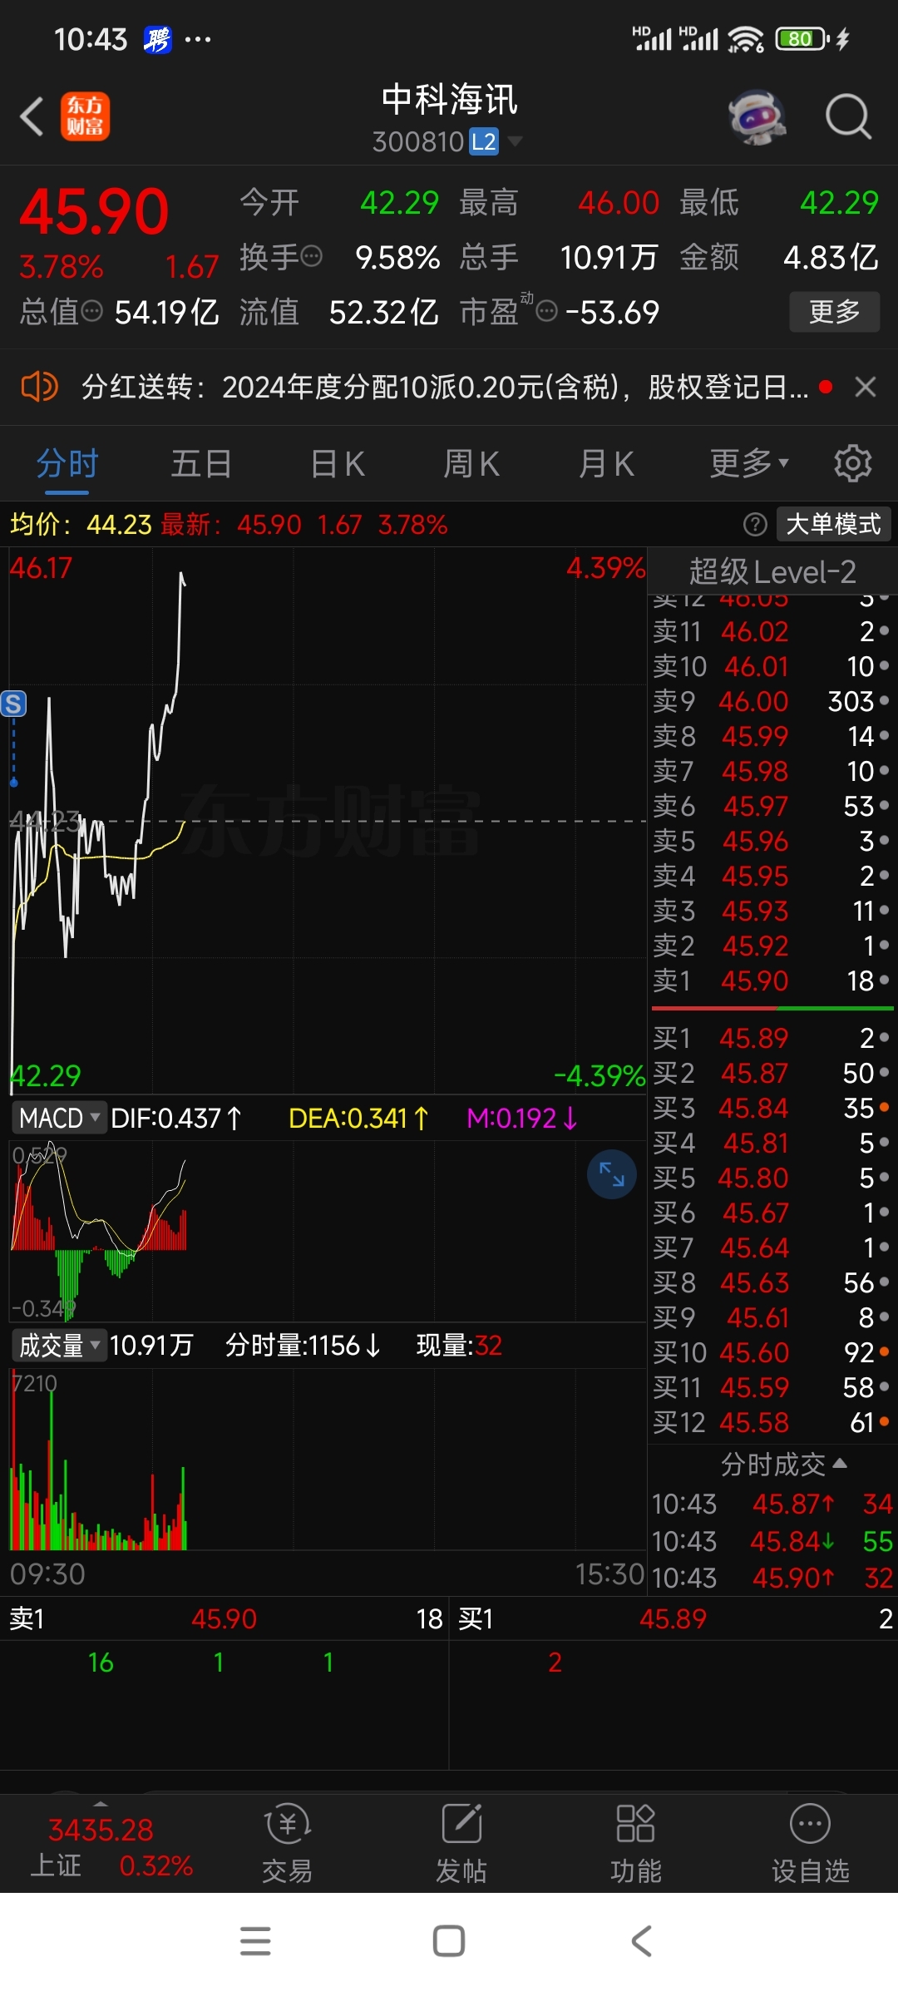Screen dimensions: 898x1996
Task: Select the 买2 45.87 order row
Action: [x=772, y=1073]
